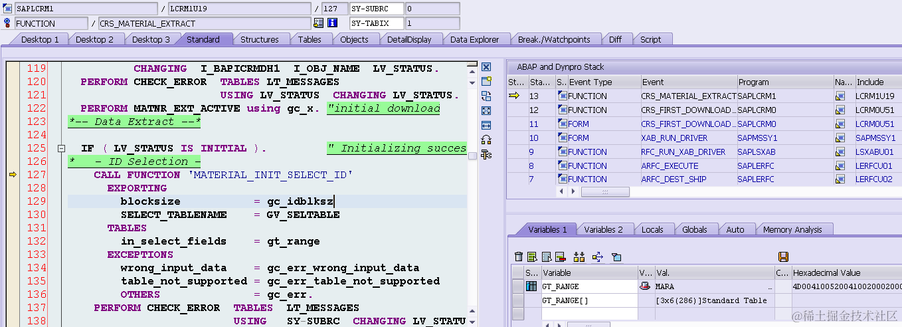
Task: Click the tool services wrench icon
Action: tap(486, 155)
